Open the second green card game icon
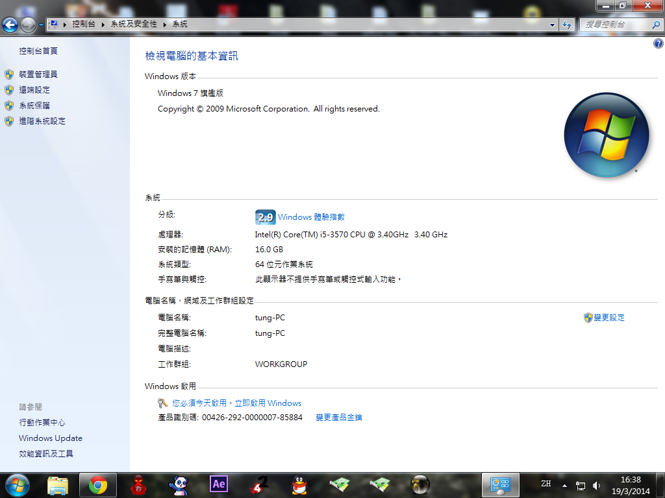Viewport: 665px width, 498px height. click(379, 485)
